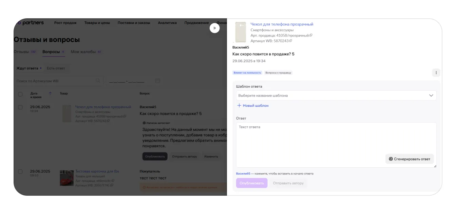Sort by date using the arrow icon
Image resolution: width=456 pixels, height=214 pixels.
point(50,93)
